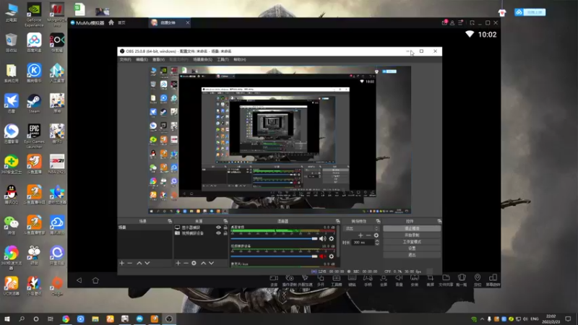
Task: Hide display capture source via eye
Action: [218, 227]
